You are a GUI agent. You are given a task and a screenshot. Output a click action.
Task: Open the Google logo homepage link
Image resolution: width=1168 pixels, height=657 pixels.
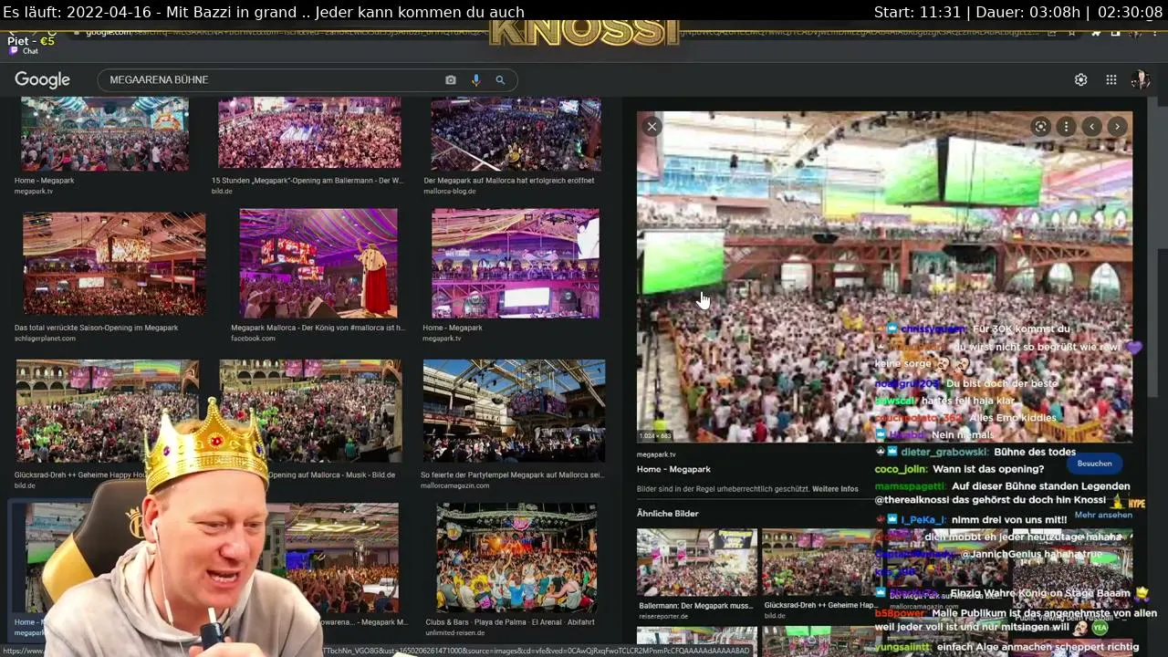tap(42, 80)
